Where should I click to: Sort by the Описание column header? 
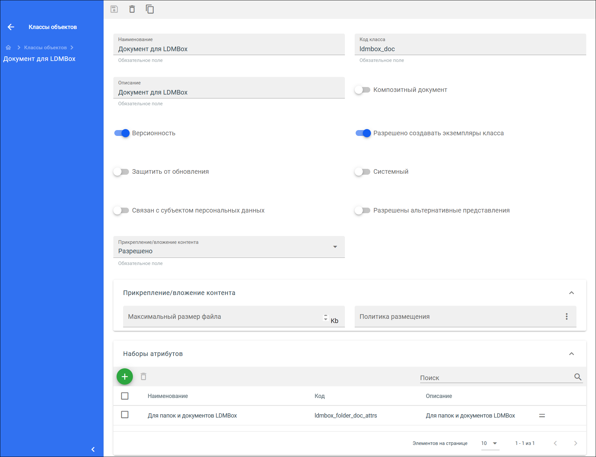(x=439, y=396)
